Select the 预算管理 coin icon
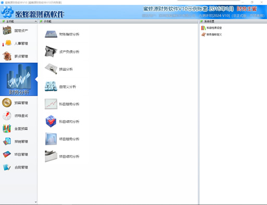Screen dimensions: 267x205 coord(7,102)
